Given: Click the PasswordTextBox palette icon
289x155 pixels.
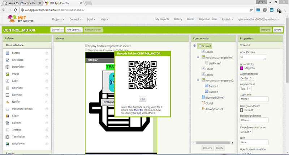Looking at the screenshot, I should click(x=7, y=109).
